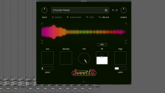Open the Choose Preset field

pyautogui.click(x=80, y=10)
